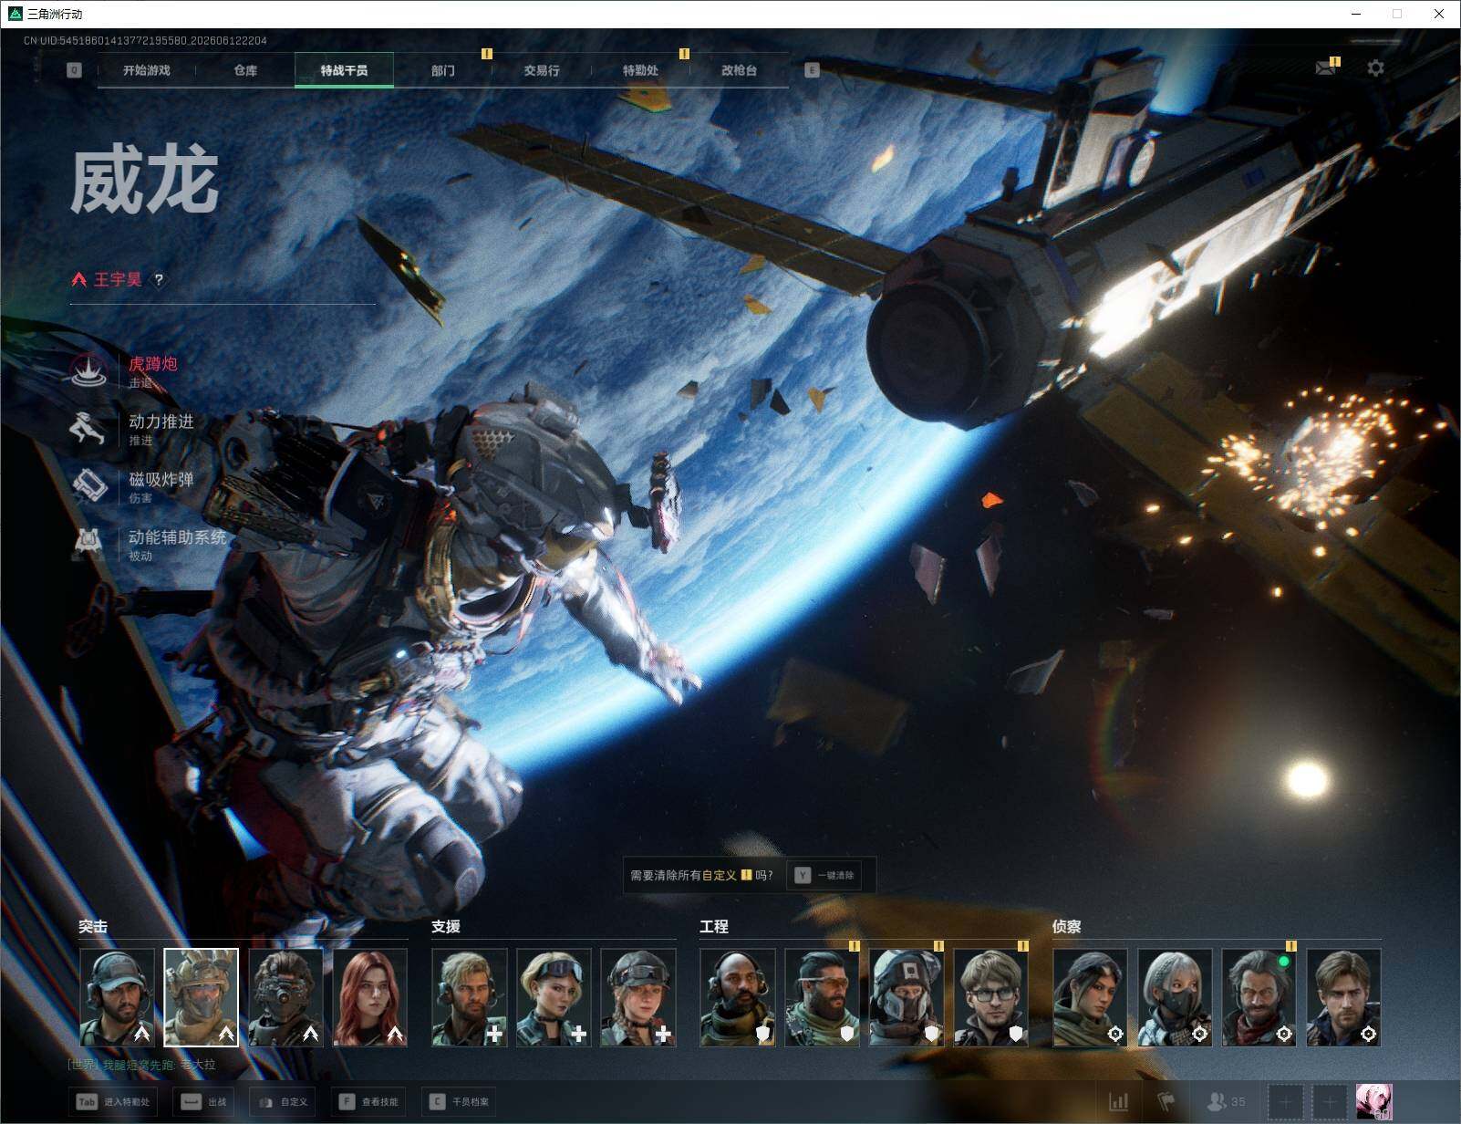This screenshot has height=1124, width=1461.
Task: Select the last recon operator with brown hair
Action: 1343,997
